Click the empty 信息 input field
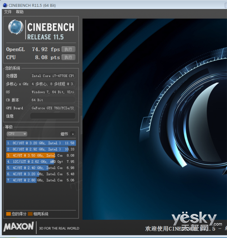The image size is (227, 238). pyautogui.click(x=53, y=116)
